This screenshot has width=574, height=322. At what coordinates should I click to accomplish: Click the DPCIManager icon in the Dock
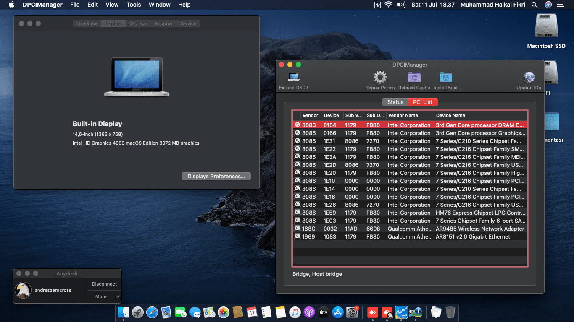416,312
